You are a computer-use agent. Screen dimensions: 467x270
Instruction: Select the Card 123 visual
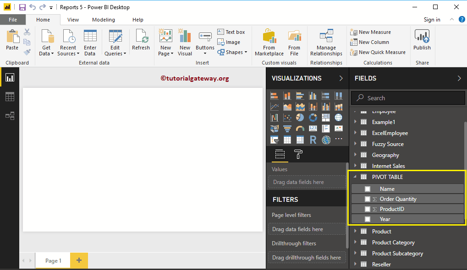pos(313,129)
